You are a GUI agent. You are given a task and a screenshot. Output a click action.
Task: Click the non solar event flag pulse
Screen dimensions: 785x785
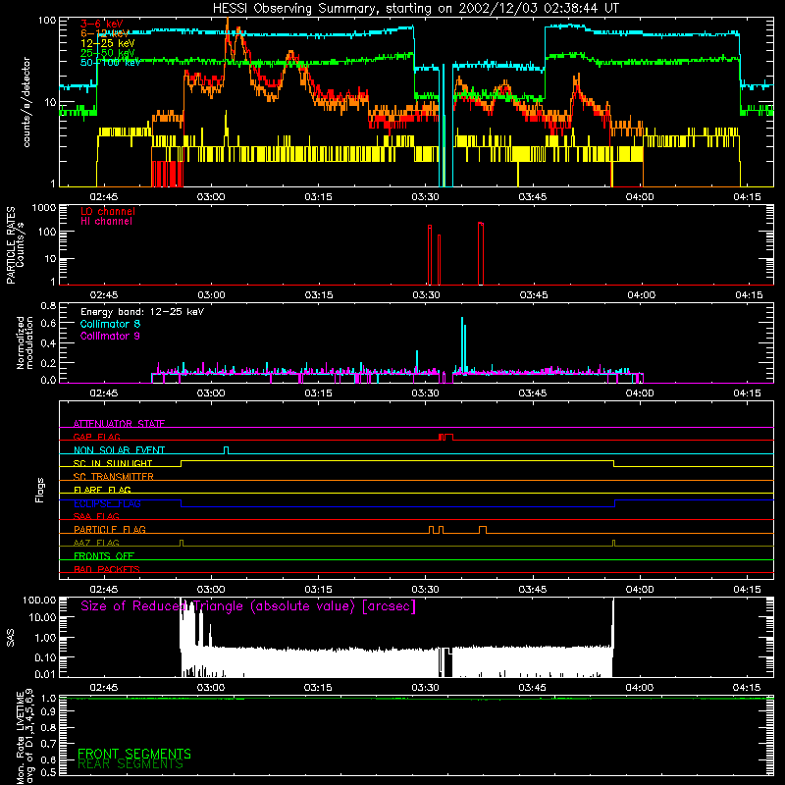tap(227, 450)
